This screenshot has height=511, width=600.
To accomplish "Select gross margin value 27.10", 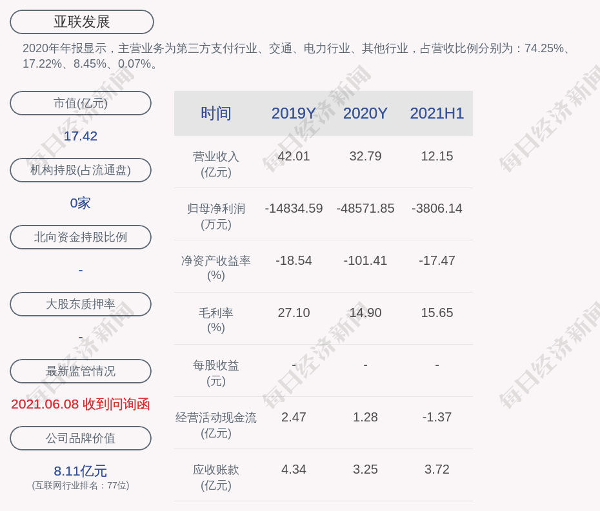I will click(x=294, y=313).
